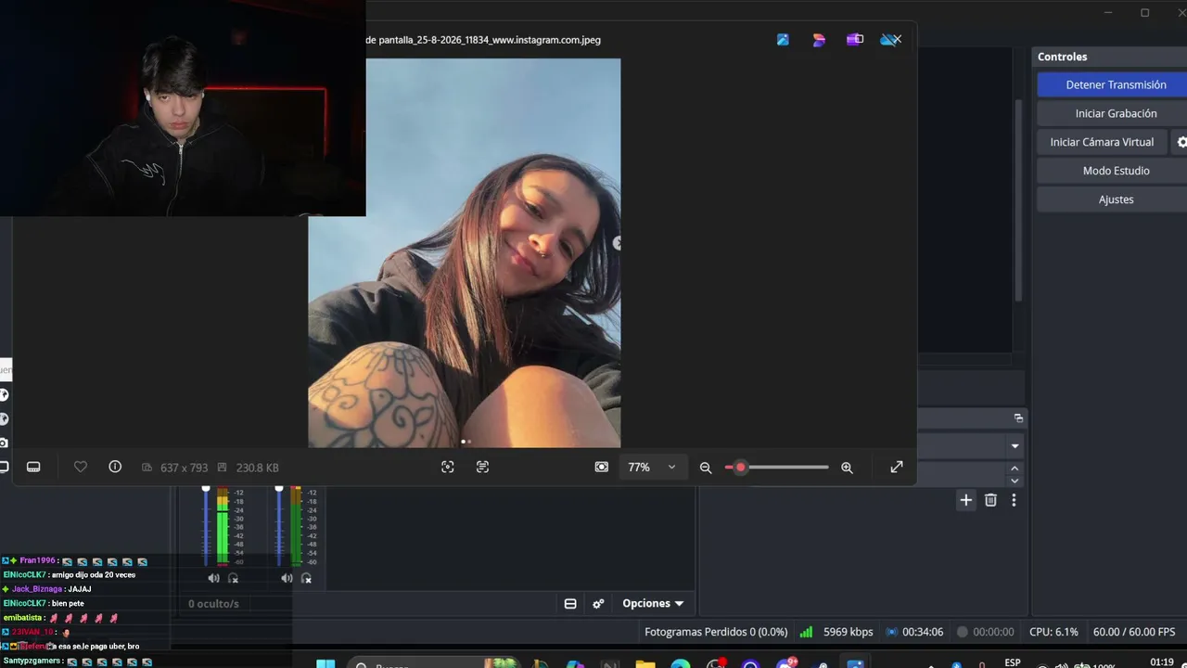Click the CPU: 6.1% status text
Image resolution: width=1187 pixels, height=668 pixels.
[1053, 632]
